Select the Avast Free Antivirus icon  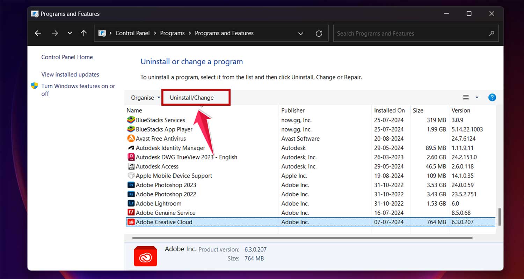pos(131,138)
